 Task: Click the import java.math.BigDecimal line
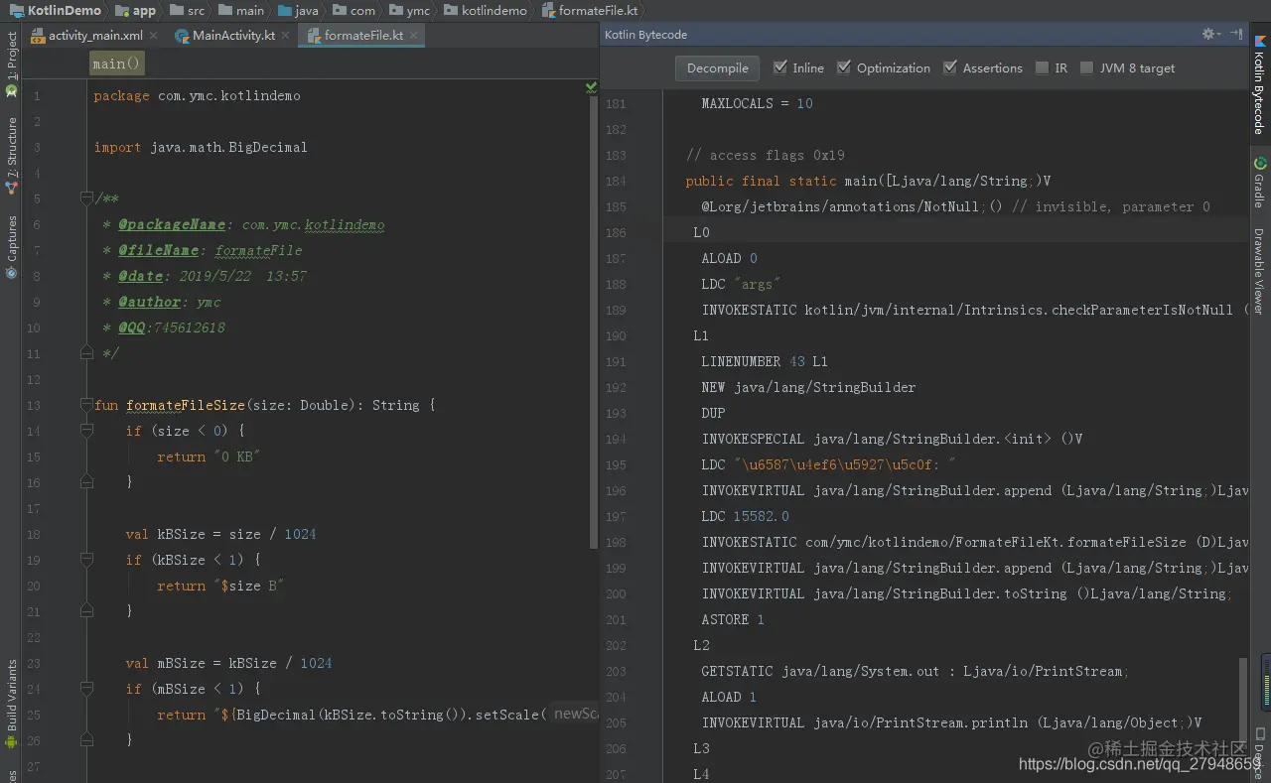tap(201, 148)
